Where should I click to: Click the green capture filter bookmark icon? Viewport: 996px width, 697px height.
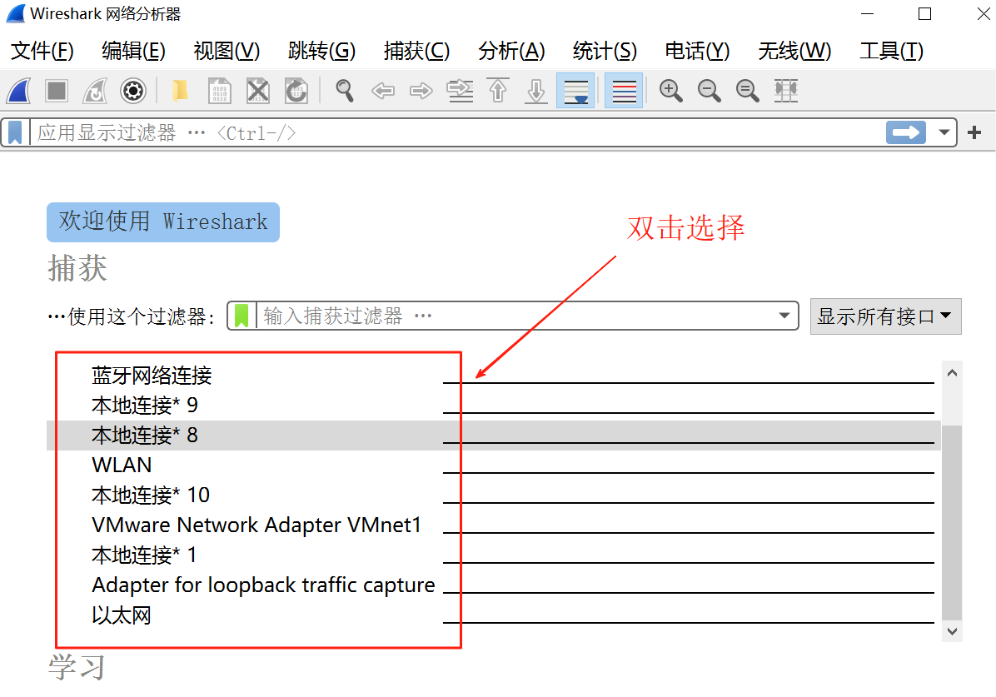click(x=242, y=316)
